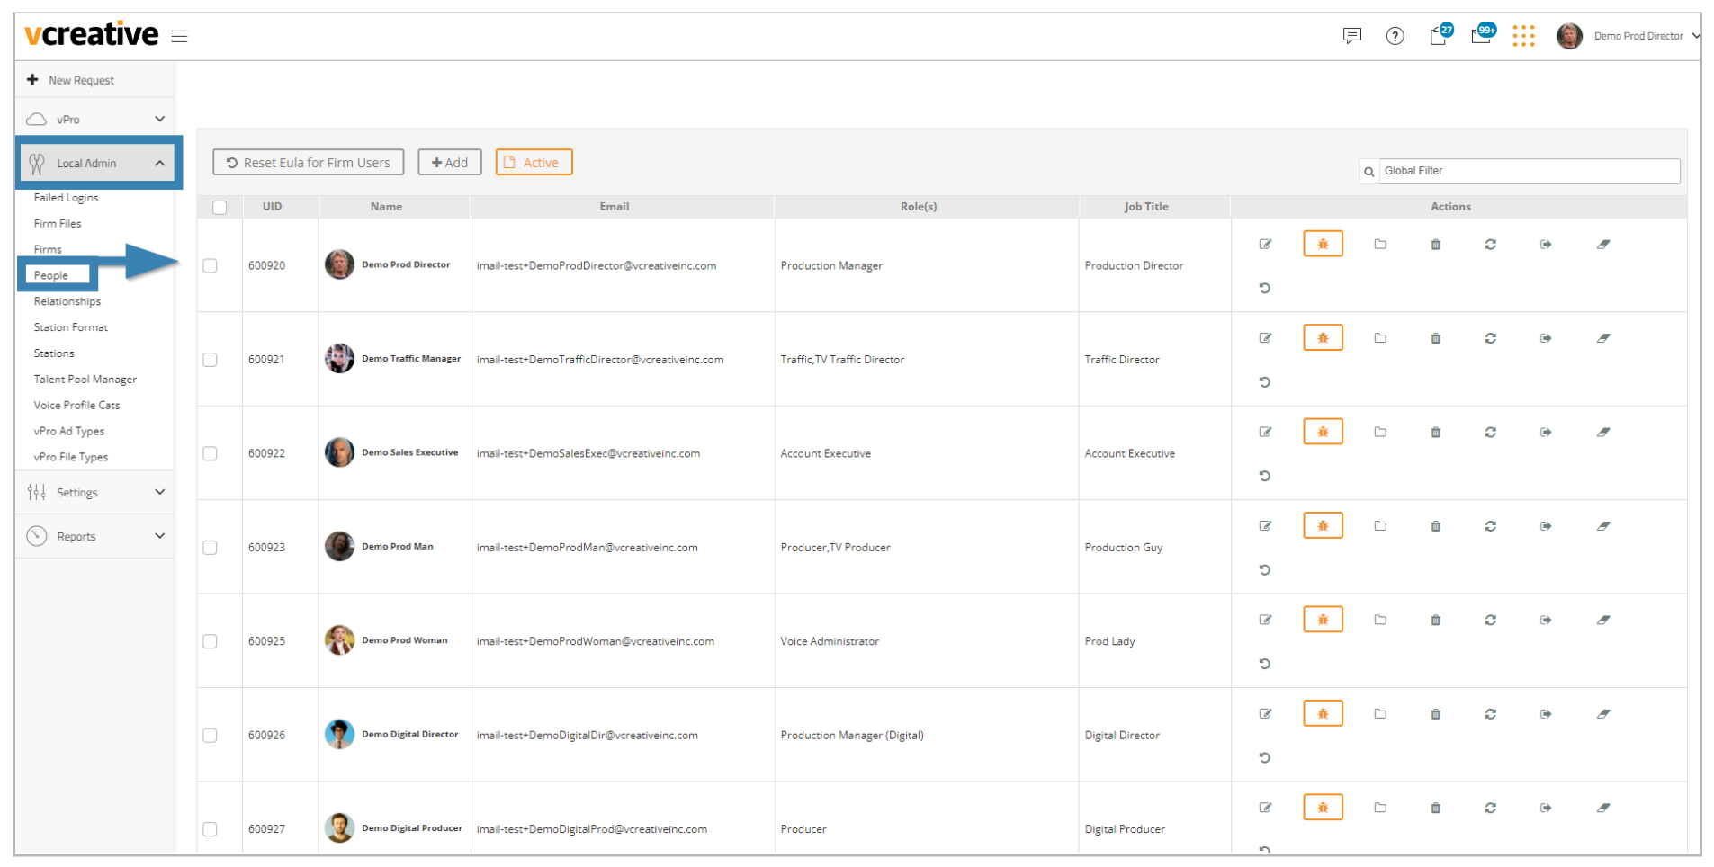This screenshot has width=1714, height=867.
Task: Open inbox icon with 99+ badge
Action: coord(1483,34)
